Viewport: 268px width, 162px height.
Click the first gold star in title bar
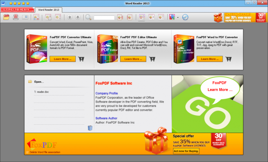click(x=11, y=3)
